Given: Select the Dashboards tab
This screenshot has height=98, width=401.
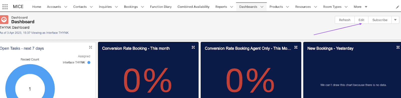Looking at the screenshot, I should 248,7.
